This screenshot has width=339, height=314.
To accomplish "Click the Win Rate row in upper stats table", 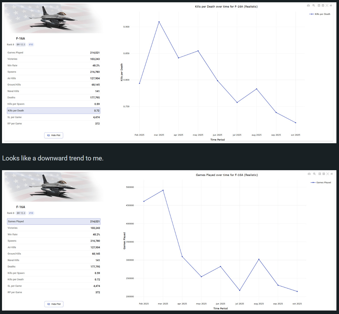I will point(54,65).
